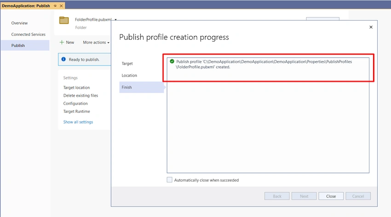Click the Folder label under profile name

click(x=81, y=28)
